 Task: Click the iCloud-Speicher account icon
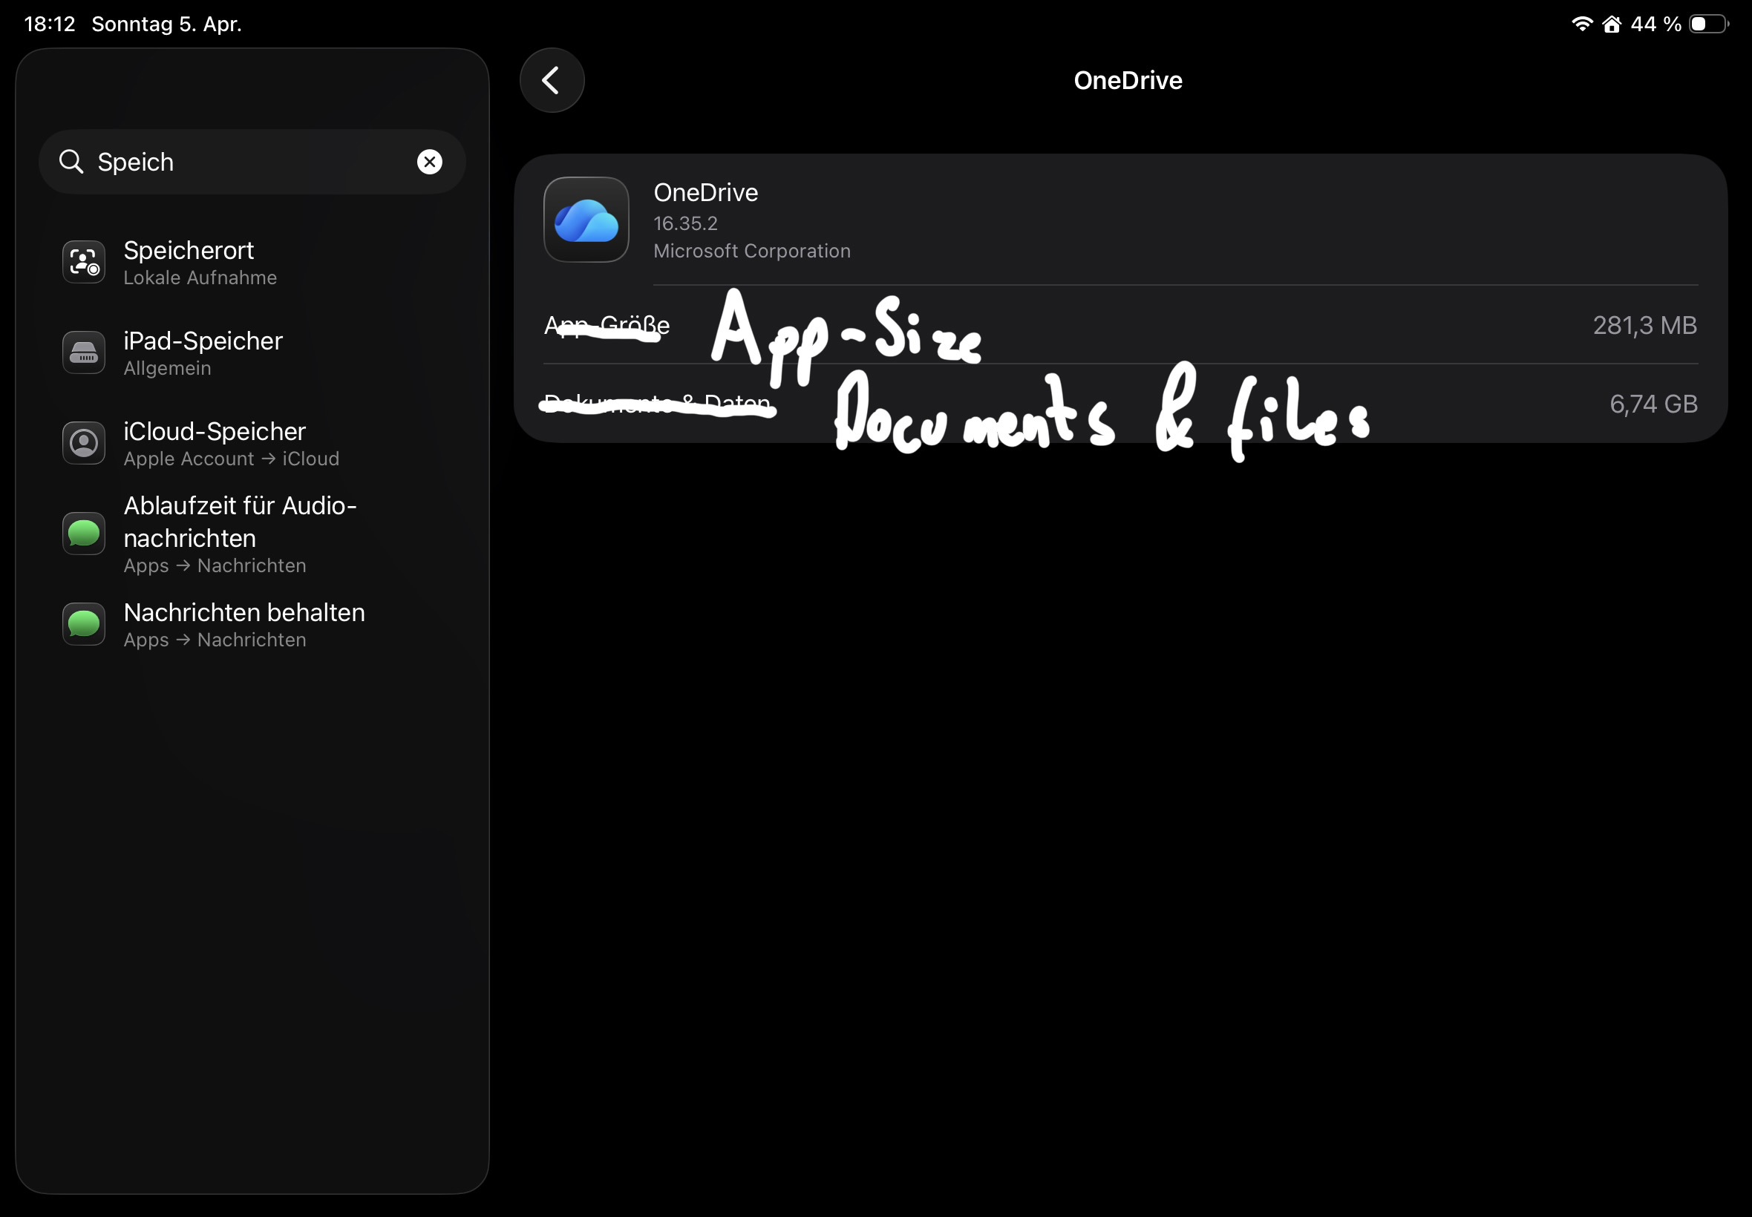[84, 443]
